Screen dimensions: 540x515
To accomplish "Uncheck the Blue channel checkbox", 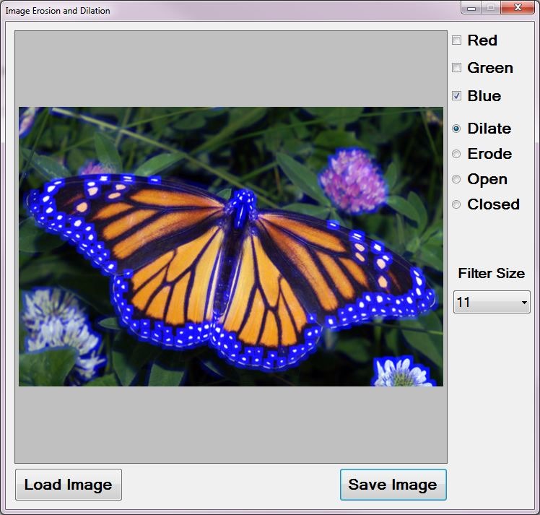I will [456, 96].
